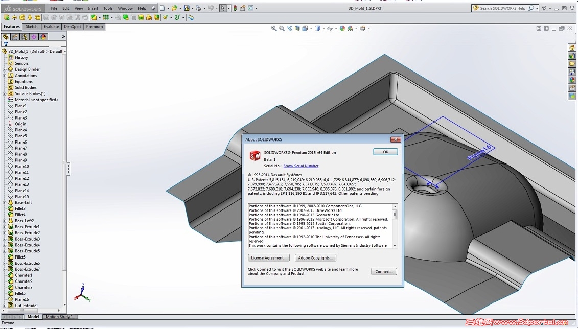This screenshot has height=329, width=578.
Task: Open the Motion Study 1 tab
Action: point(59,317)
